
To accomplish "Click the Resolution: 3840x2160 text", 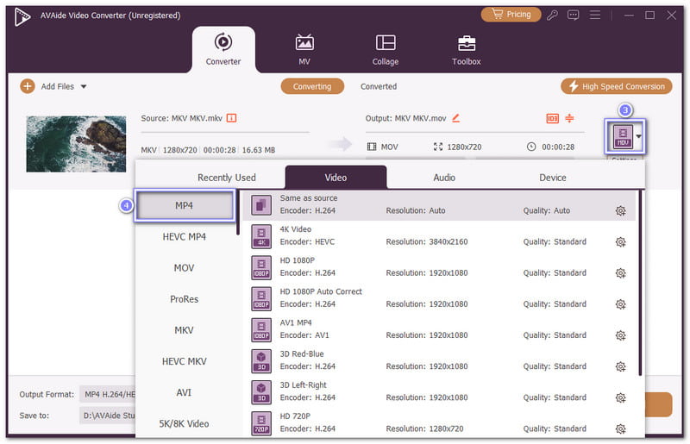I will 427,241.
